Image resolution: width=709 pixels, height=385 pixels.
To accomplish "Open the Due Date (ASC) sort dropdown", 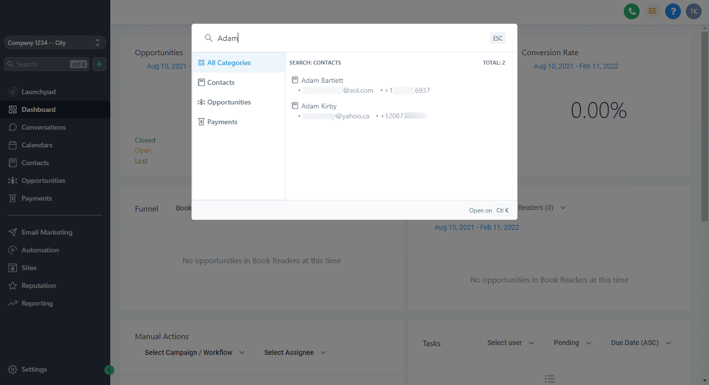I will coord(641,343).
